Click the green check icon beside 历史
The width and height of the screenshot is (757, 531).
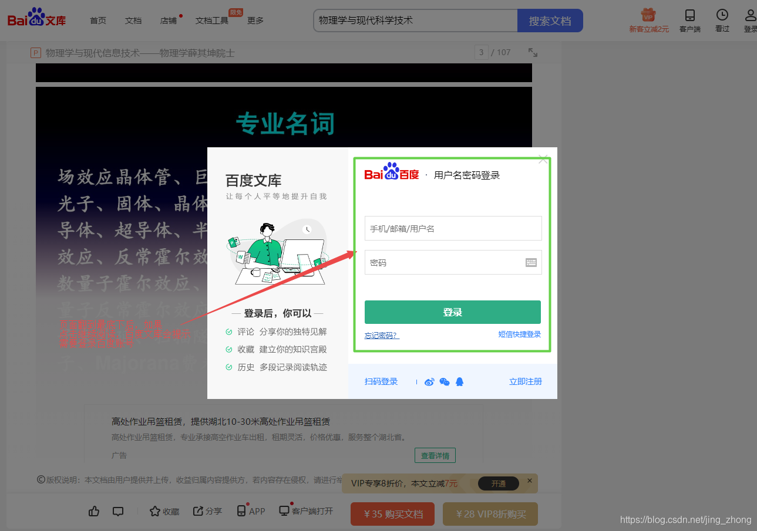click(x=229, y=367)
